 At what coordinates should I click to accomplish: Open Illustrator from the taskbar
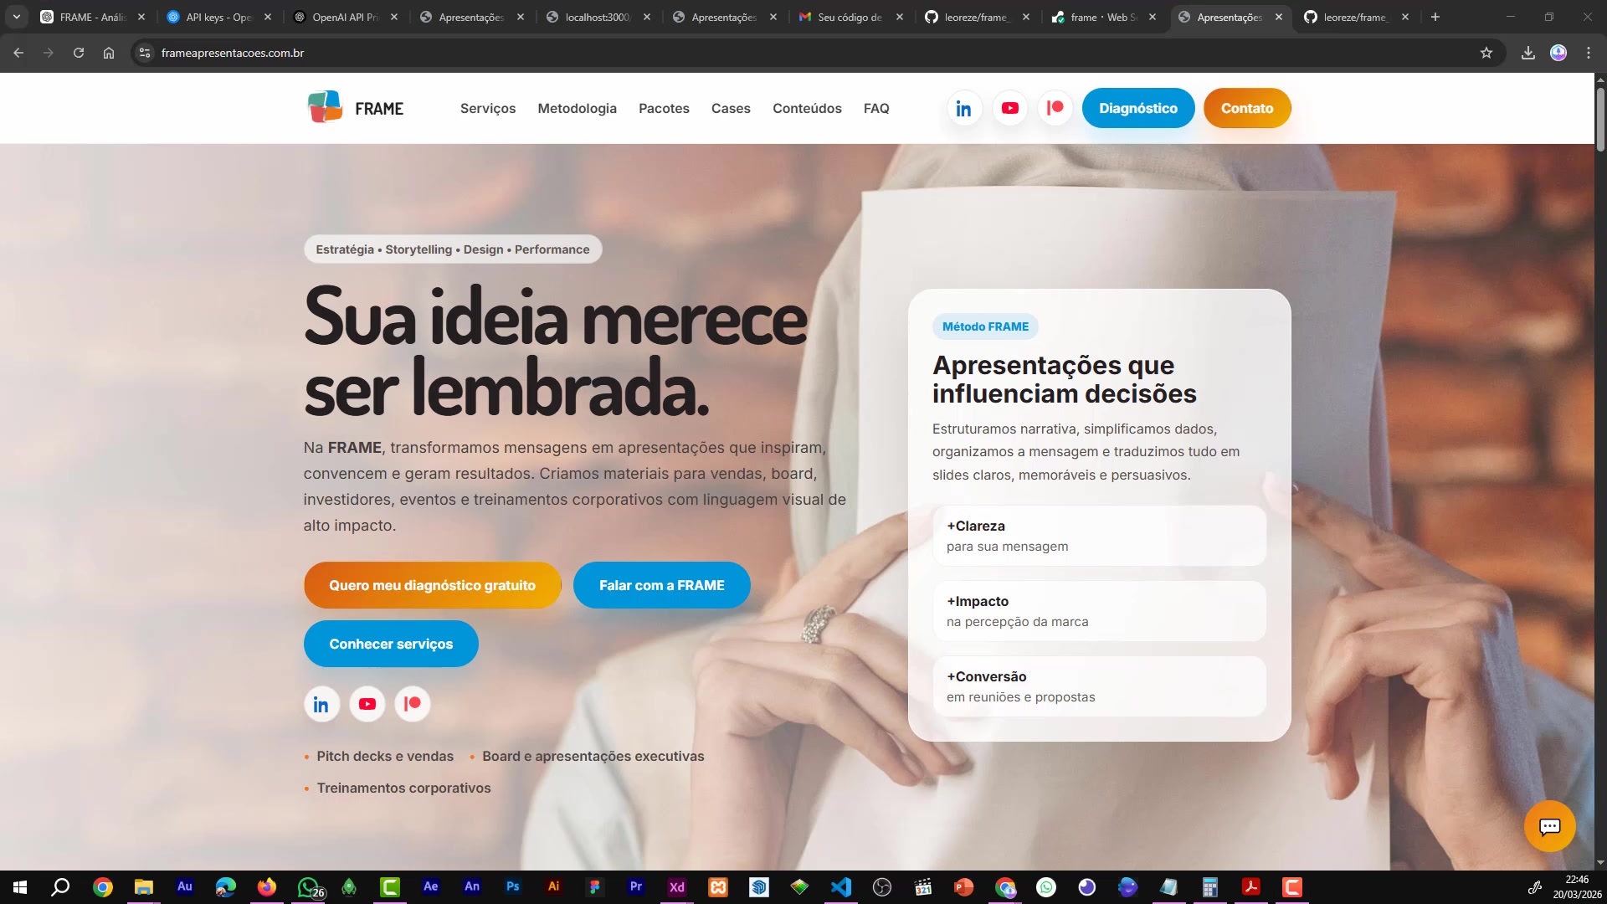tap(554, 887)
